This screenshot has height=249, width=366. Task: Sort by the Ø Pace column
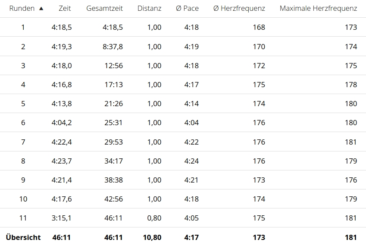pyautogui.click(x=187, y=8)
